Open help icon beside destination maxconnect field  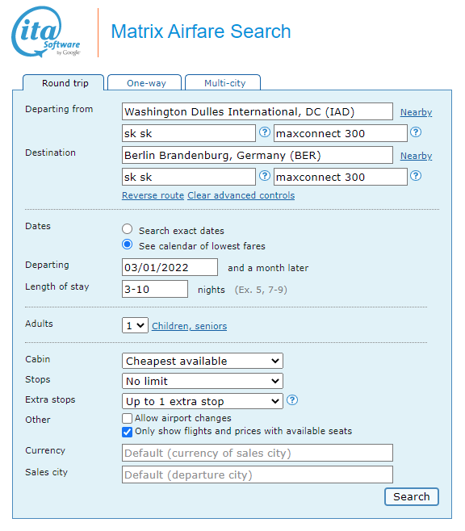416,175
